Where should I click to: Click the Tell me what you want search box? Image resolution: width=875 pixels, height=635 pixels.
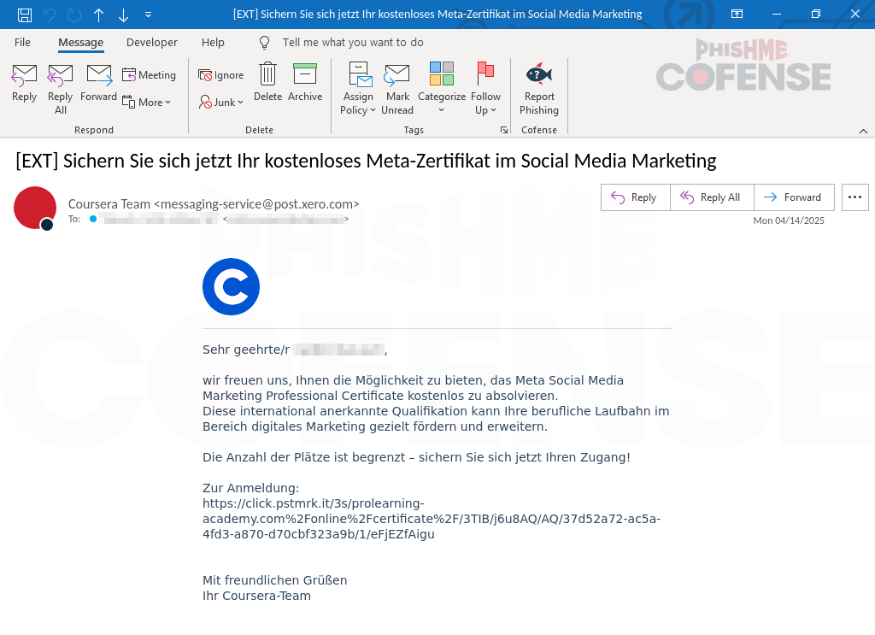[352, 43]
